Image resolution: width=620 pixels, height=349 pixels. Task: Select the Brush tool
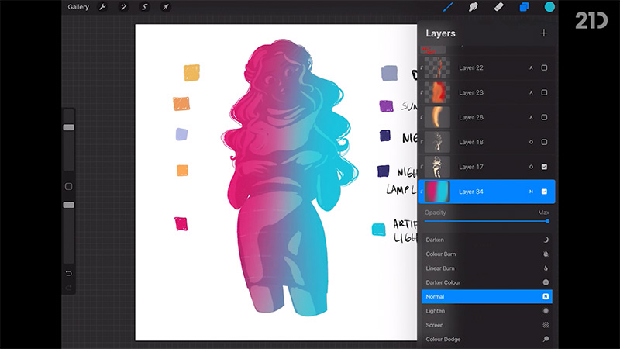click(448, 7)
